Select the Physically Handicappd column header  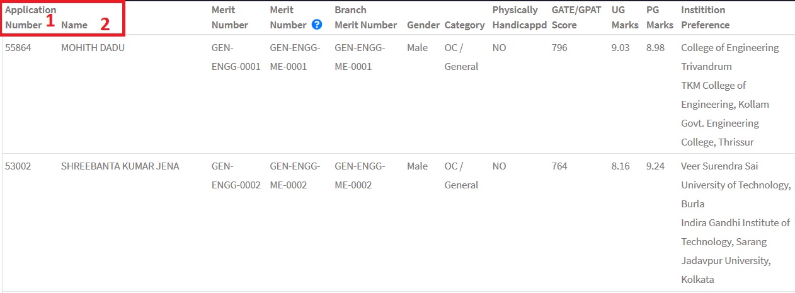click(x=519, y=18)
